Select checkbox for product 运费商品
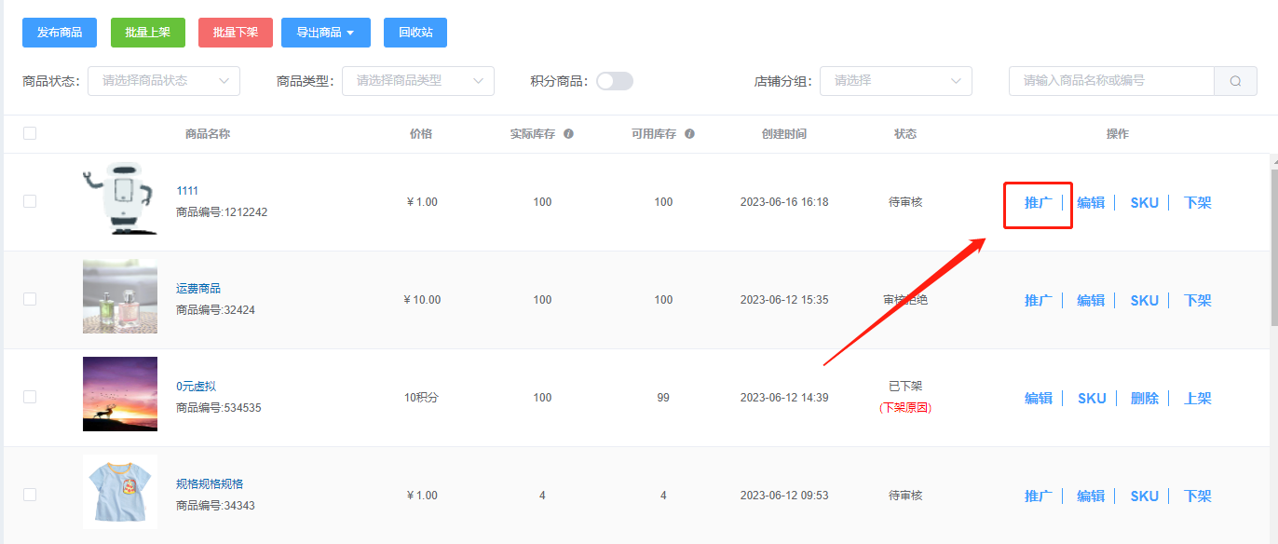1278x544 pixels. pos(30,299)
